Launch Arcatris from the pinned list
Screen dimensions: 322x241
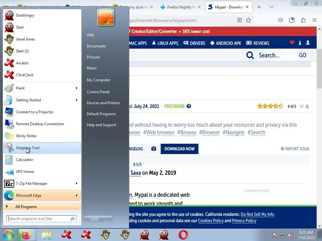42,63
